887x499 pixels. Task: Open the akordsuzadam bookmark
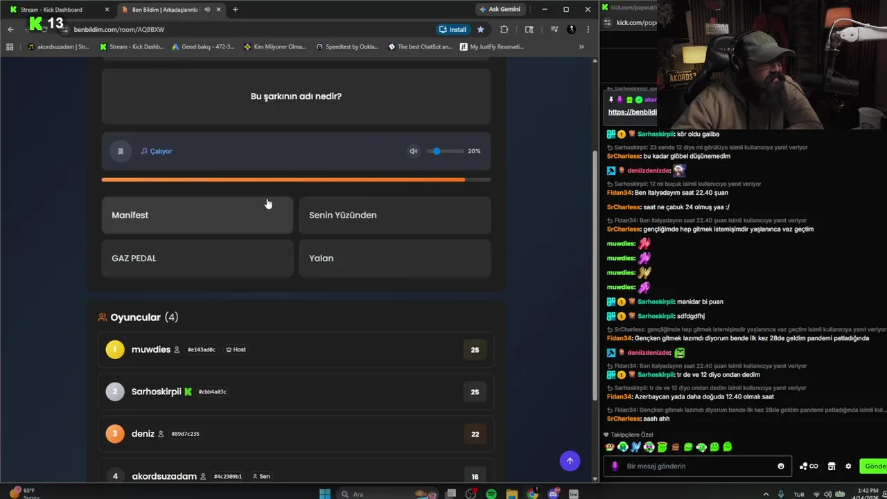click(x=58, y=47)
